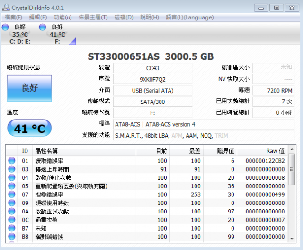Image resolution: width=303 pixels, height=250 pixels.
Task: Click worst value 253 in row 07
Action: 196,194
